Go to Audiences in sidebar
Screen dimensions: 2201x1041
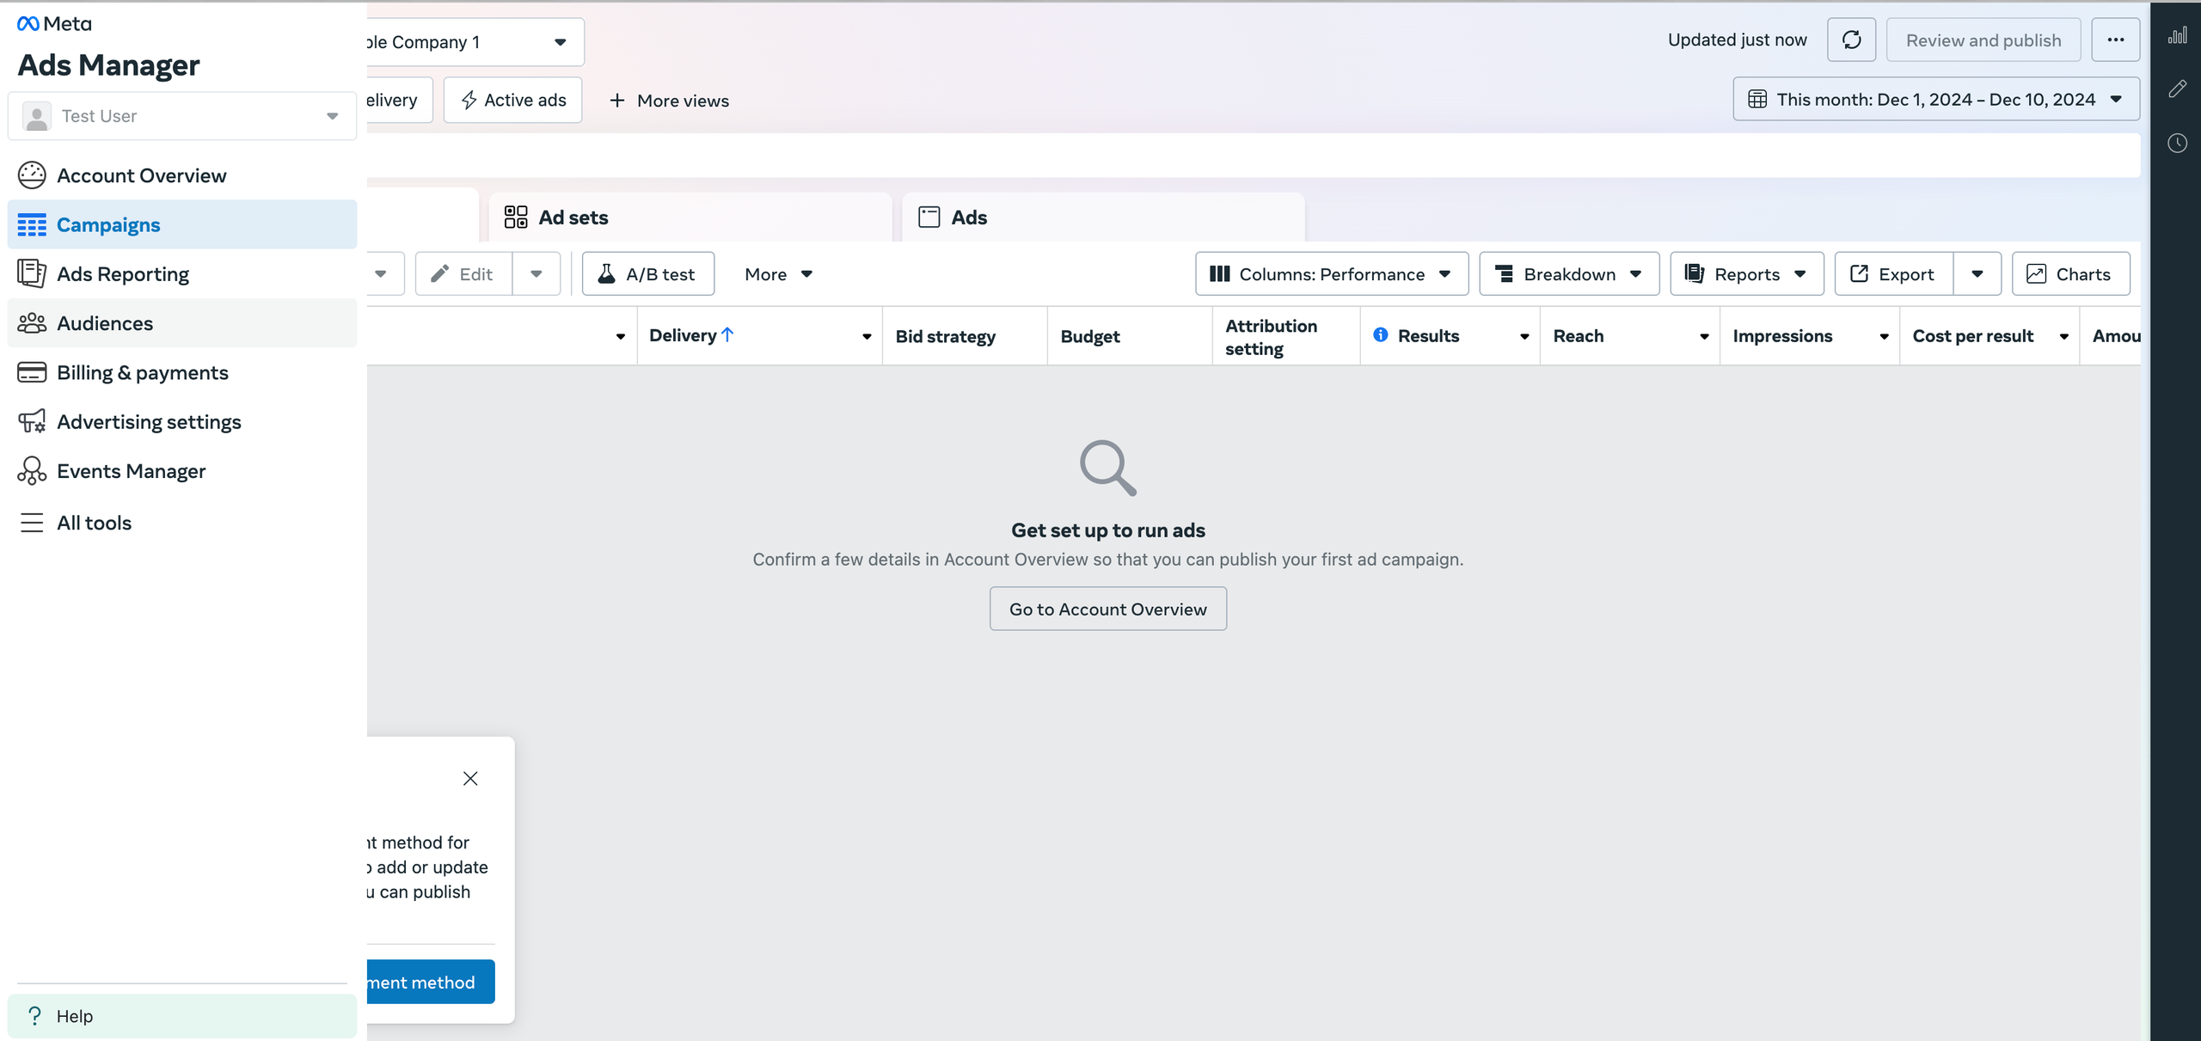click(x=181, y=323)
